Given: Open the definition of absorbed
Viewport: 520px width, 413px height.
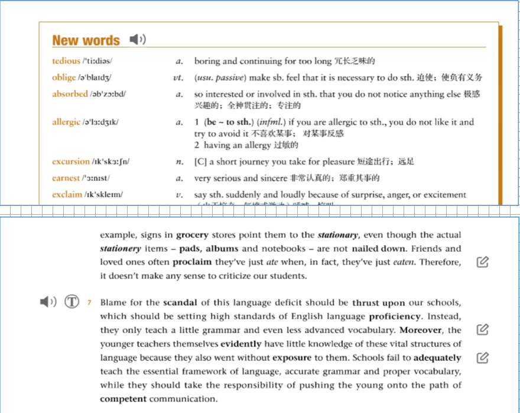Looking at the screenshot, I should click(70, 93).
